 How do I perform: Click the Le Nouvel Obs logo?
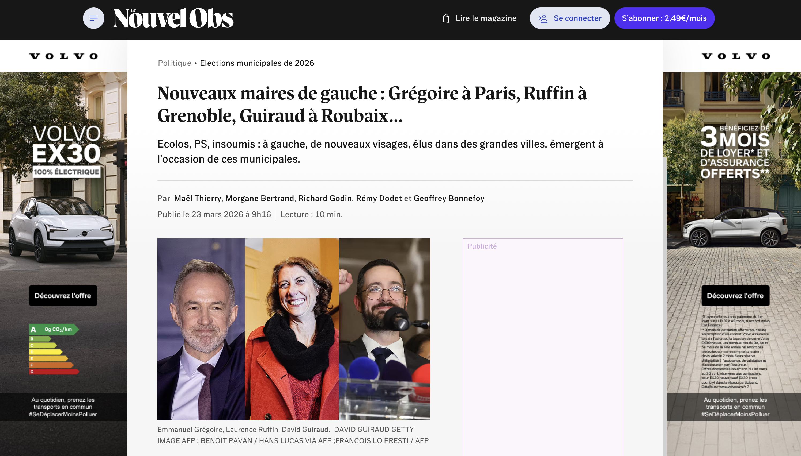click(x=173, y=18)
